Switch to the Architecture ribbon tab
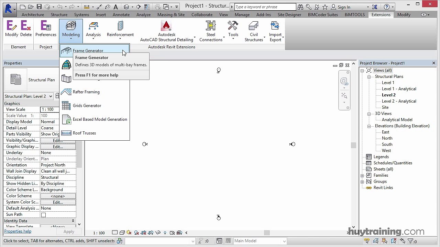This screenshot has width=440, height=247. (33, 15)
